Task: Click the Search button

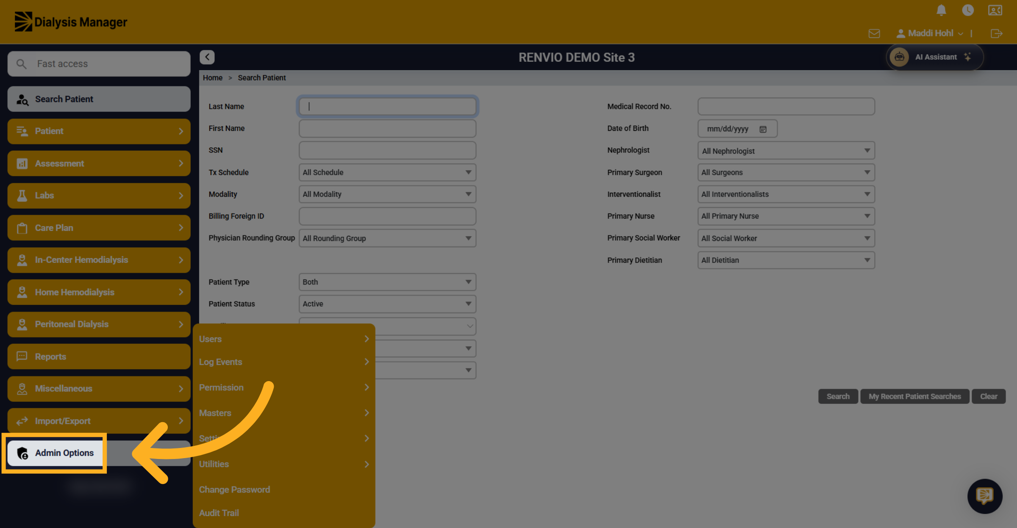Action: click(838, 396)
